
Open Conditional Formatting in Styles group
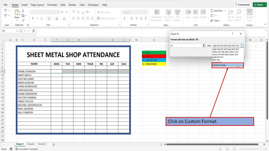[157, 15]
